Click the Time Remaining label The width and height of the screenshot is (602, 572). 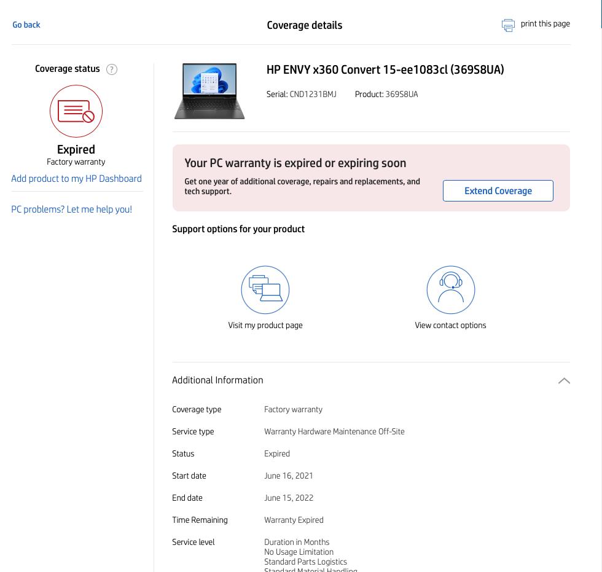point(200,520)
